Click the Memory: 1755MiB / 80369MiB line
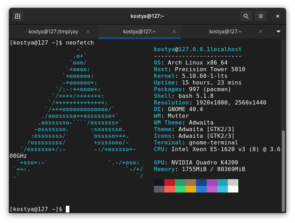This screenshot has height=223, width=295. click(200, 169)
